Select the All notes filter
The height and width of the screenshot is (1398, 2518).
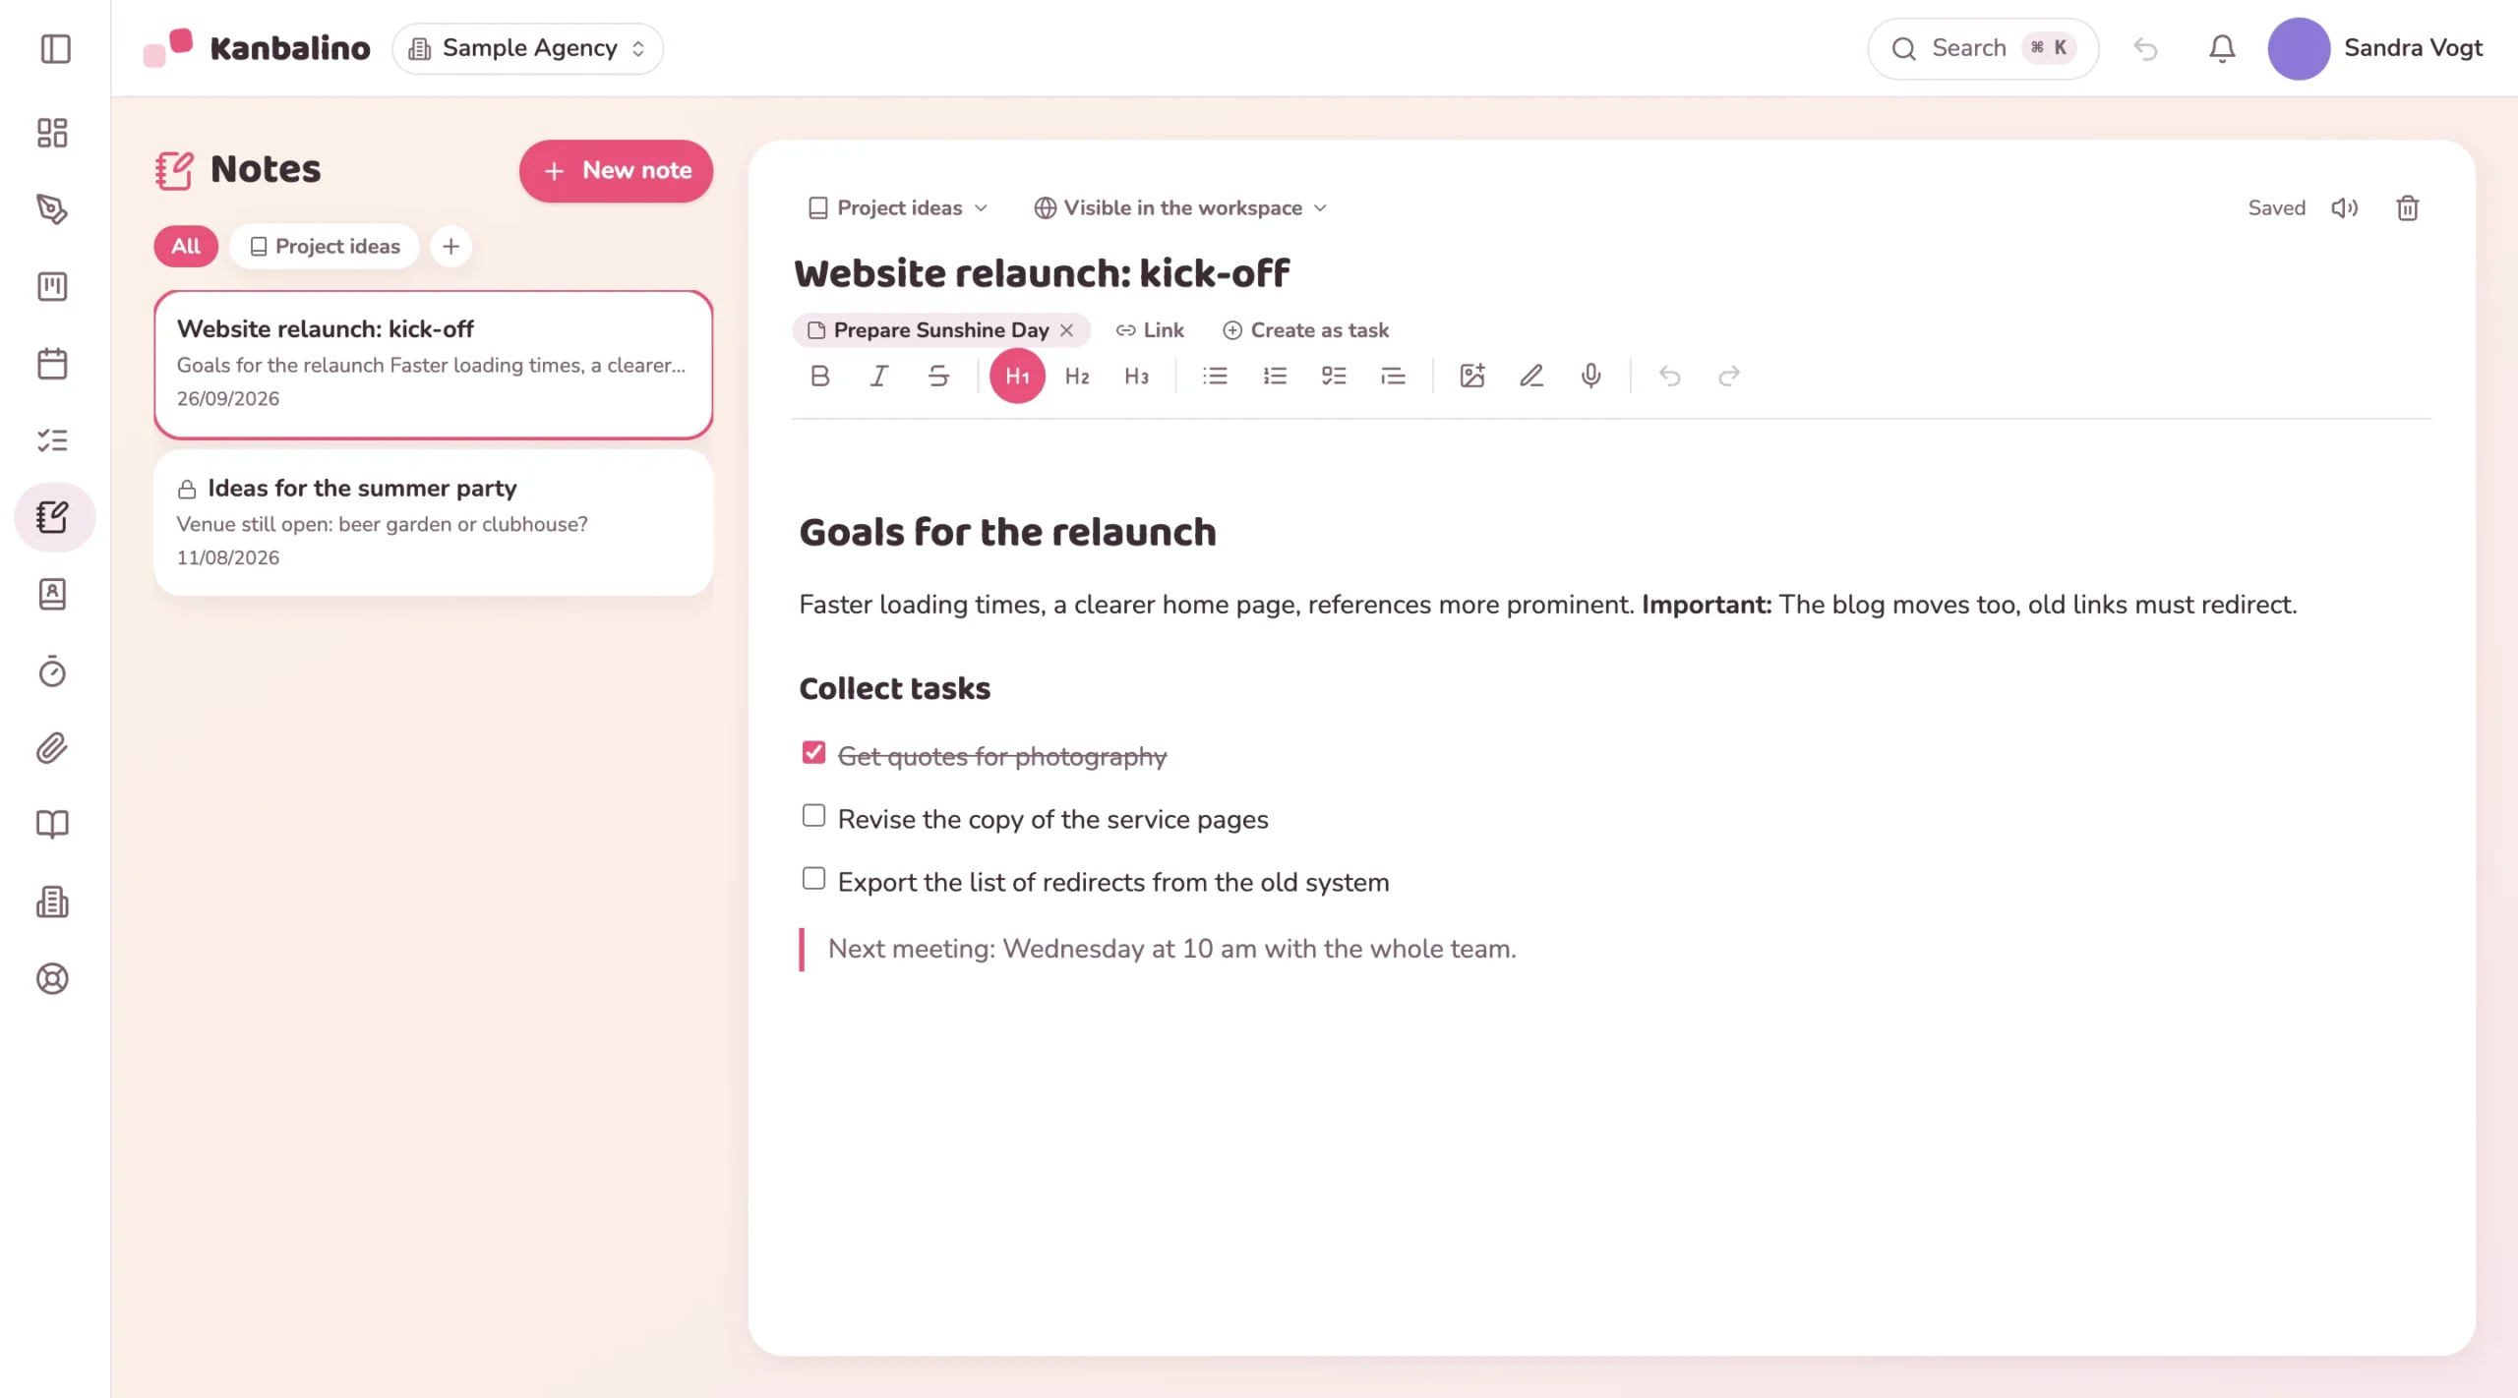click(x=186, y=246)
